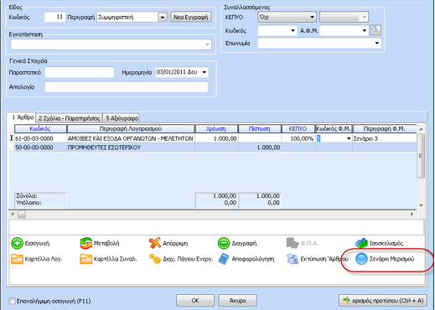Screen dimensions: 435x310
Task: Click the Εκτύπωση Άρθρου printer icon
Action: click(x=293, y=259)
